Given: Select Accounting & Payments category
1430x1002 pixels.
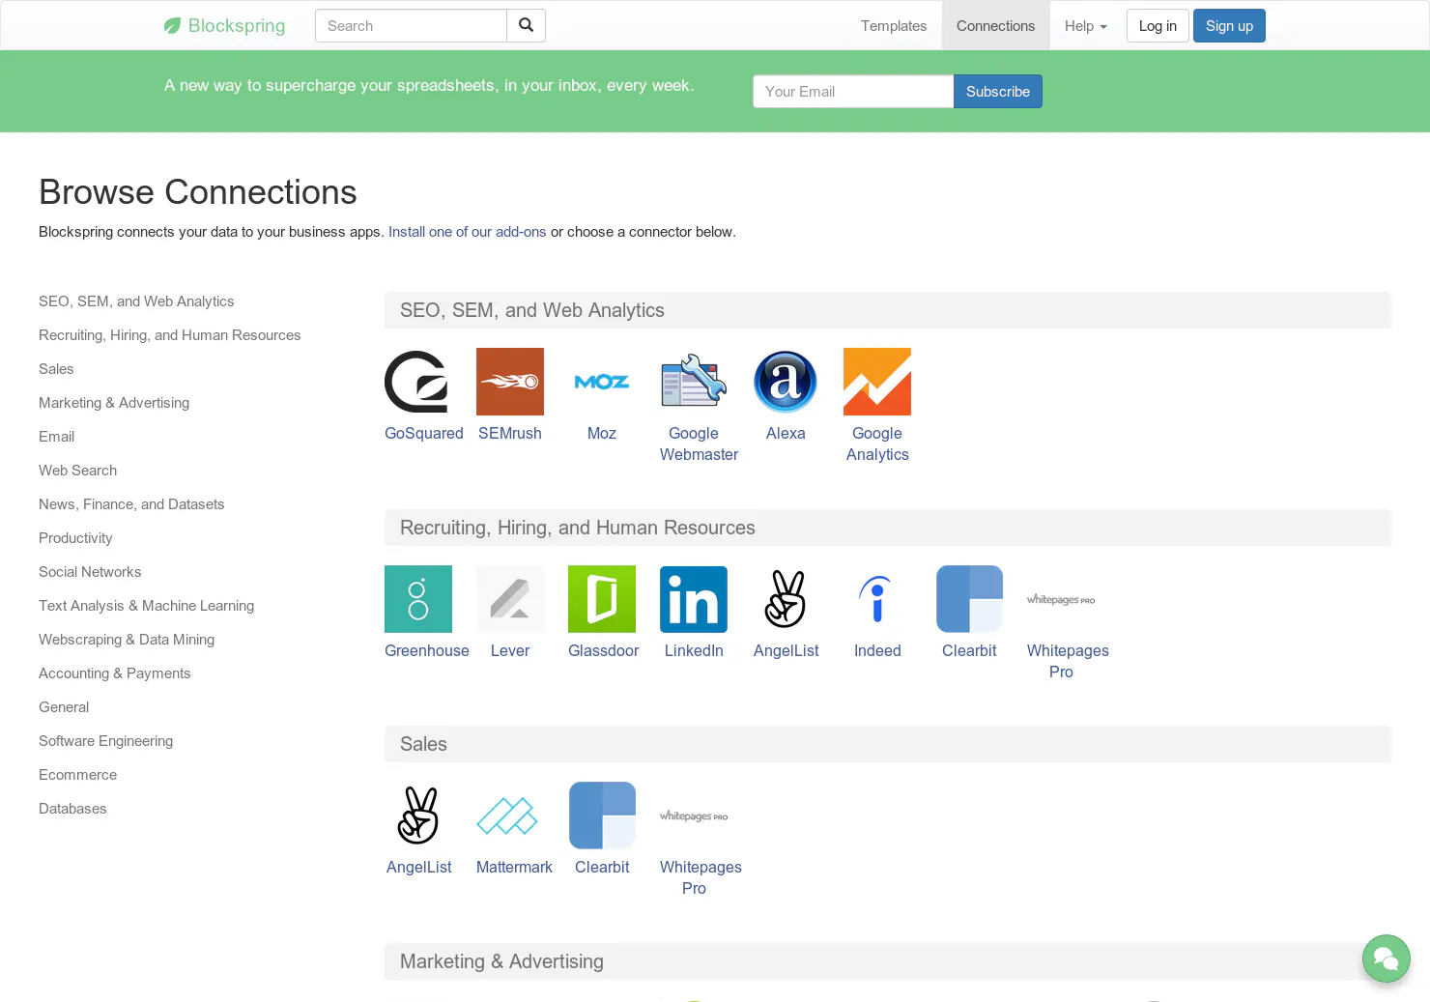Looking at the screenshot, I should click(x=115, y=673).
